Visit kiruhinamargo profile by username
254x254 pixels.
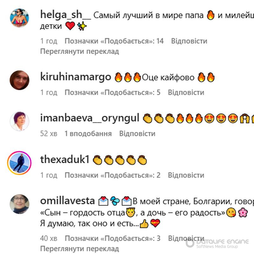tap(76, 77)
